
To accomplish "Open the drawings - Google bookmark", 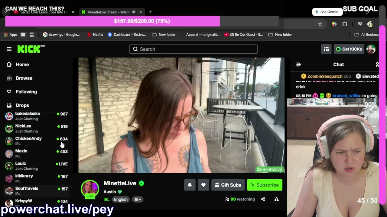I will tap(61, 35).
